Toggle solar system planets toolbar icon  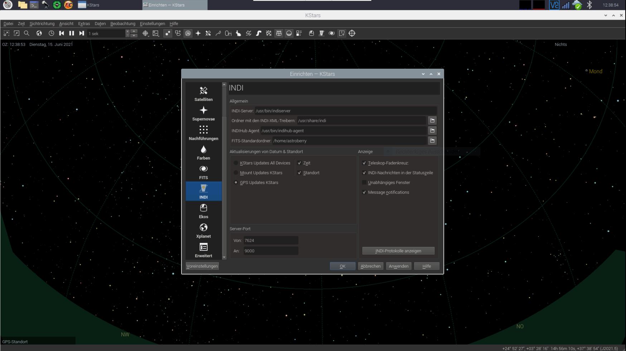(188, 33)
